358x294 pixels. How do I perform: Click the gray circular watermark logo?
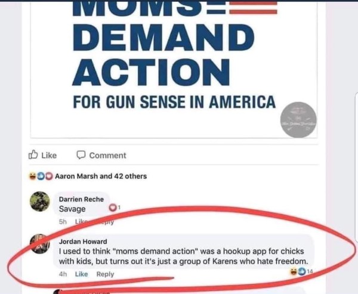(x=298, y=120)
